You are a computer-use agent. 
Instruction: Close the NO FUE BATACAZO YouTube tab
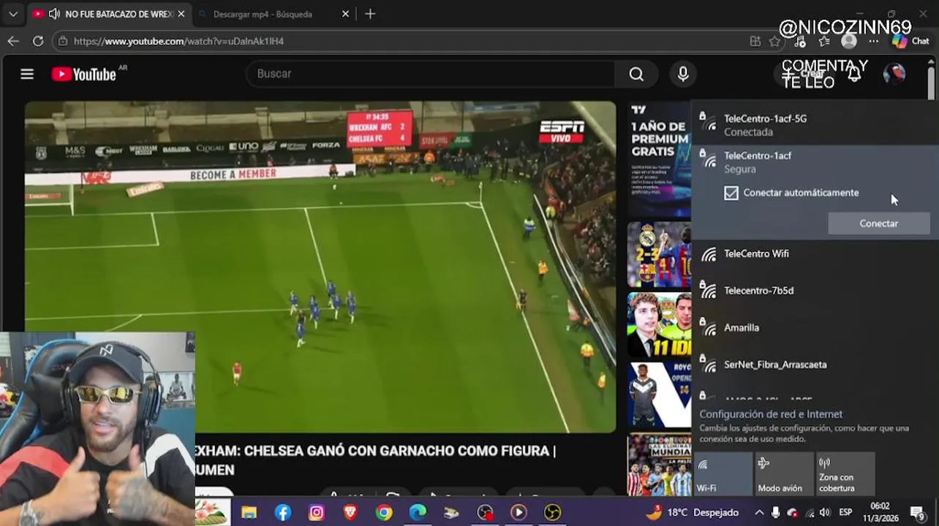(181, 14)
